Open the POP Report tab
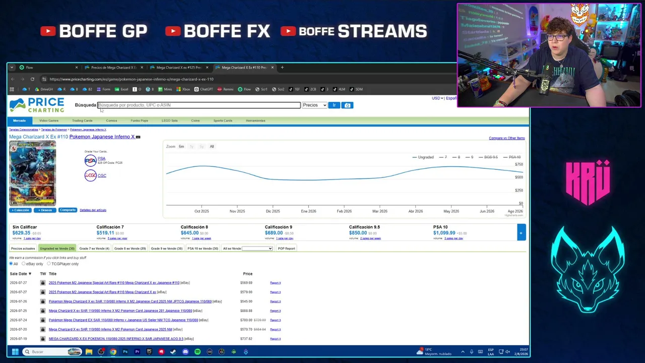The height and width of the screenshot is (363, 645). click(286, 249)
